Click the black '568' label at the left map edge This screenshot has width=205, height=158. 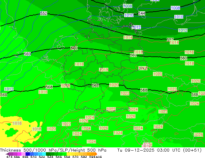(4, 95)
